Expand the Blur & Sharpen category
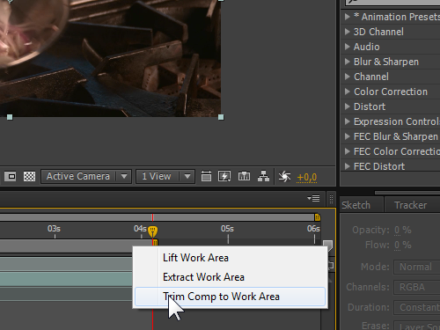440x330 pixels. point(348,62)
